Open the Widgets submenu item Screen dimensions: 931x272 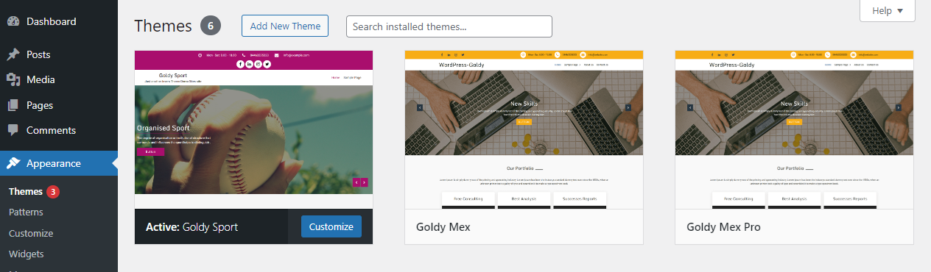coord(27,254)
